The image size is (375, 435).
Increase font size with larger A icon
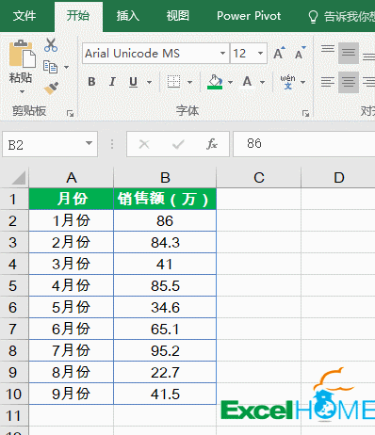tap(279, 53)
